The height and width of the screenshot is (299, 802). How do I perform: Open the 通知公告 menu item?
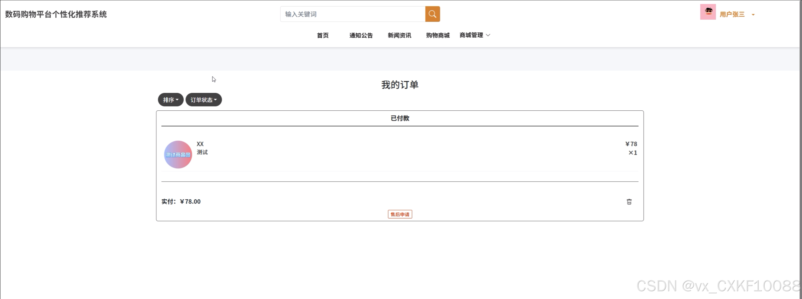point(361,35)
